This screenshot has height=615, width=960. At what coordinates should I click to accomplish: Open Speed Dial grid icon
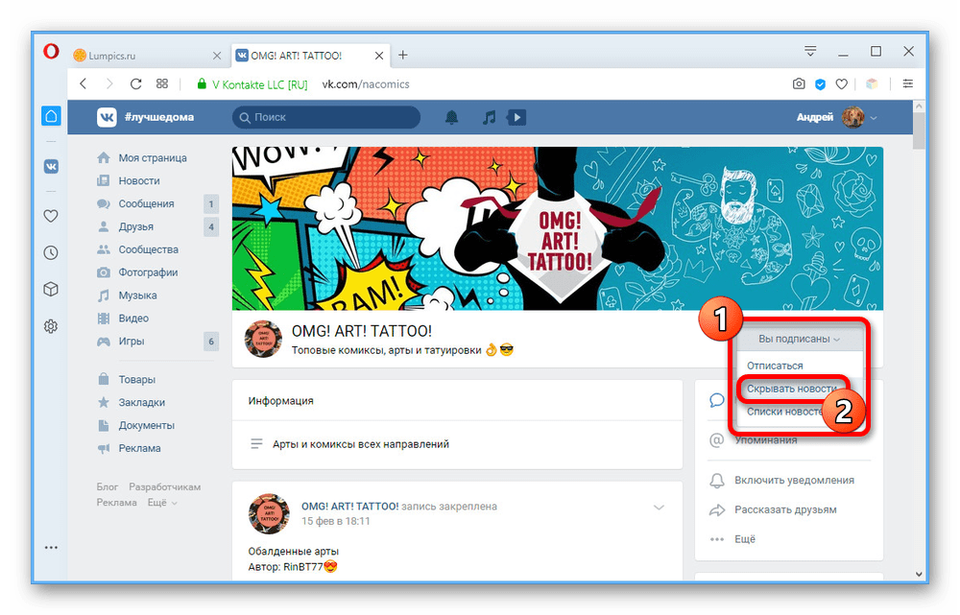point(162,83)
